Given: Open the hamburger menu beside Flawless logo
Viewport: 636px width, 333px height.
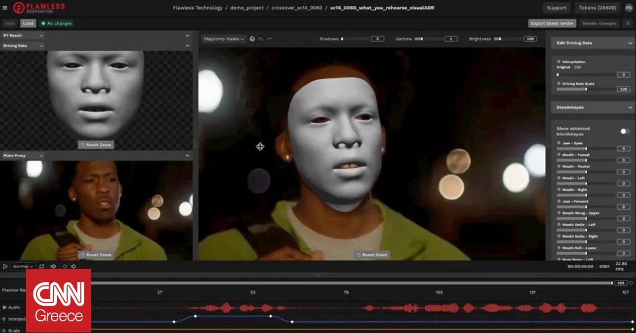Looking at the screenshot, I should tap(5, 8).
